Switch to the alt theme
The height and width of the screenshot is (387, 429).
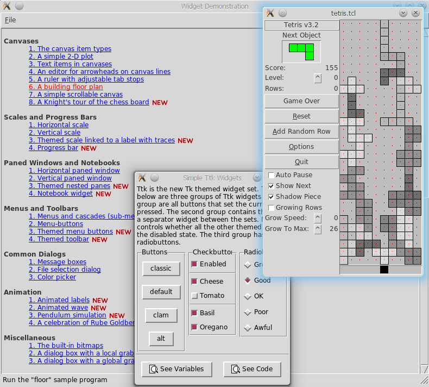pyautogui.click(x=161, y=339)
